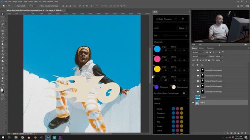Click the create new layer icon
Image resolution: width=250 pixels, height=140 pixels.
(x=242, y=133)
